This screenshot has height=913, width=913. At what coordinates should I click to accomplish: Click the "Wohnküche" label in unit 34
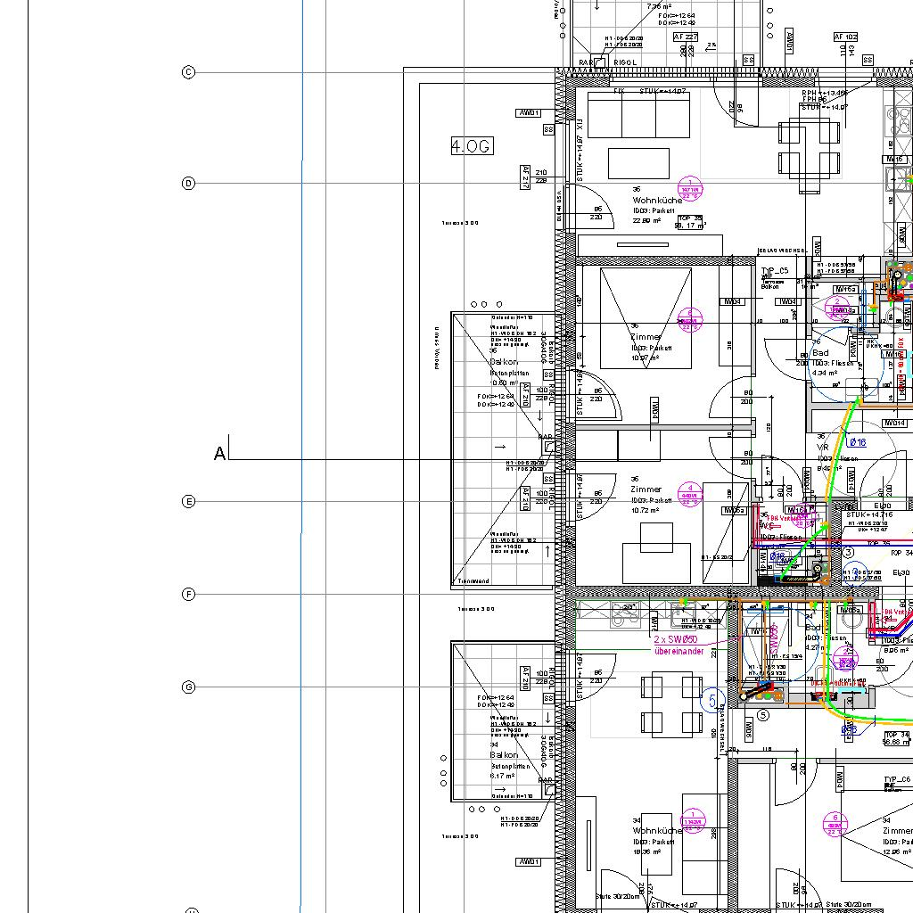tap(657, 831)
